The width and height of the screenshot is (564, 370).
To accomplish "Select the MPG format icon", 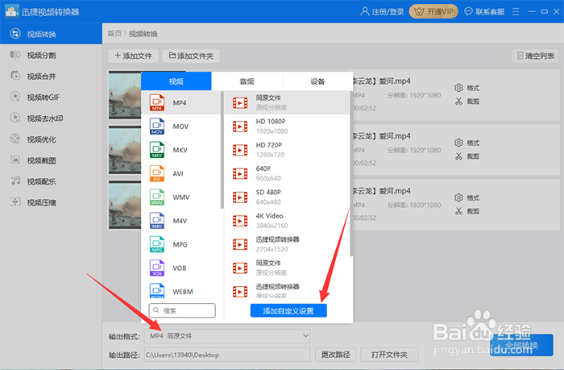I will [x=157, y=244].
